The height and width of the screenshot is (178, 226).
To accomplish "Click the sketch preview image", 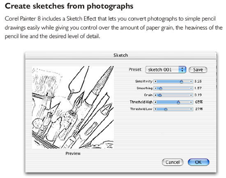I will tap(73, 107).
